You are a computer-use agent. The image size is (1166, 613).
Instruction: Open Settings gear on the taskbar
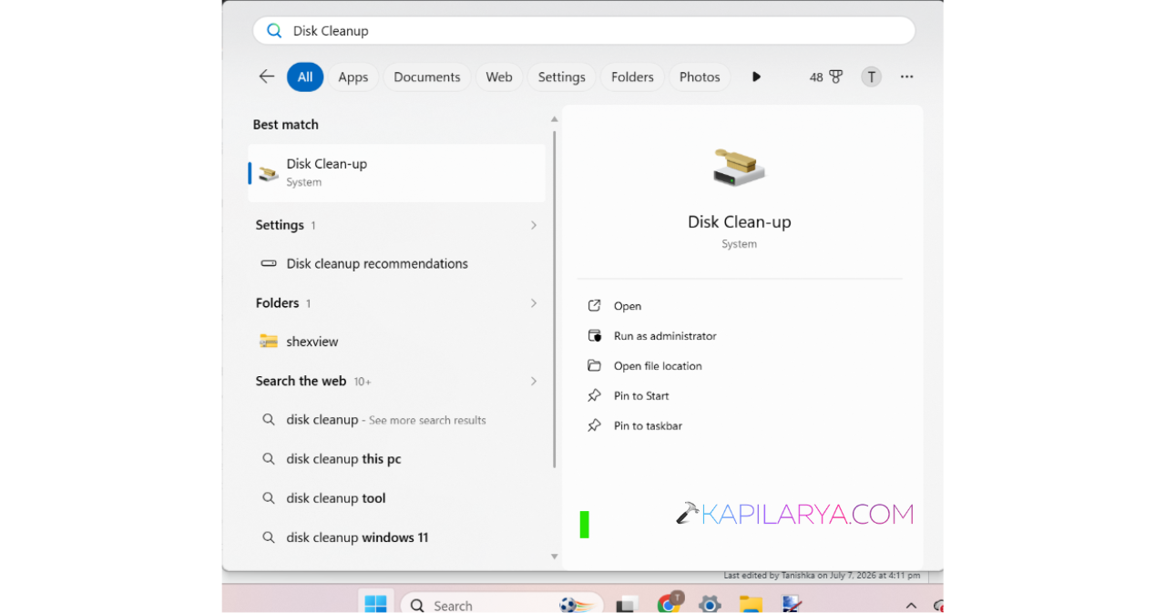tap(710, 605)
